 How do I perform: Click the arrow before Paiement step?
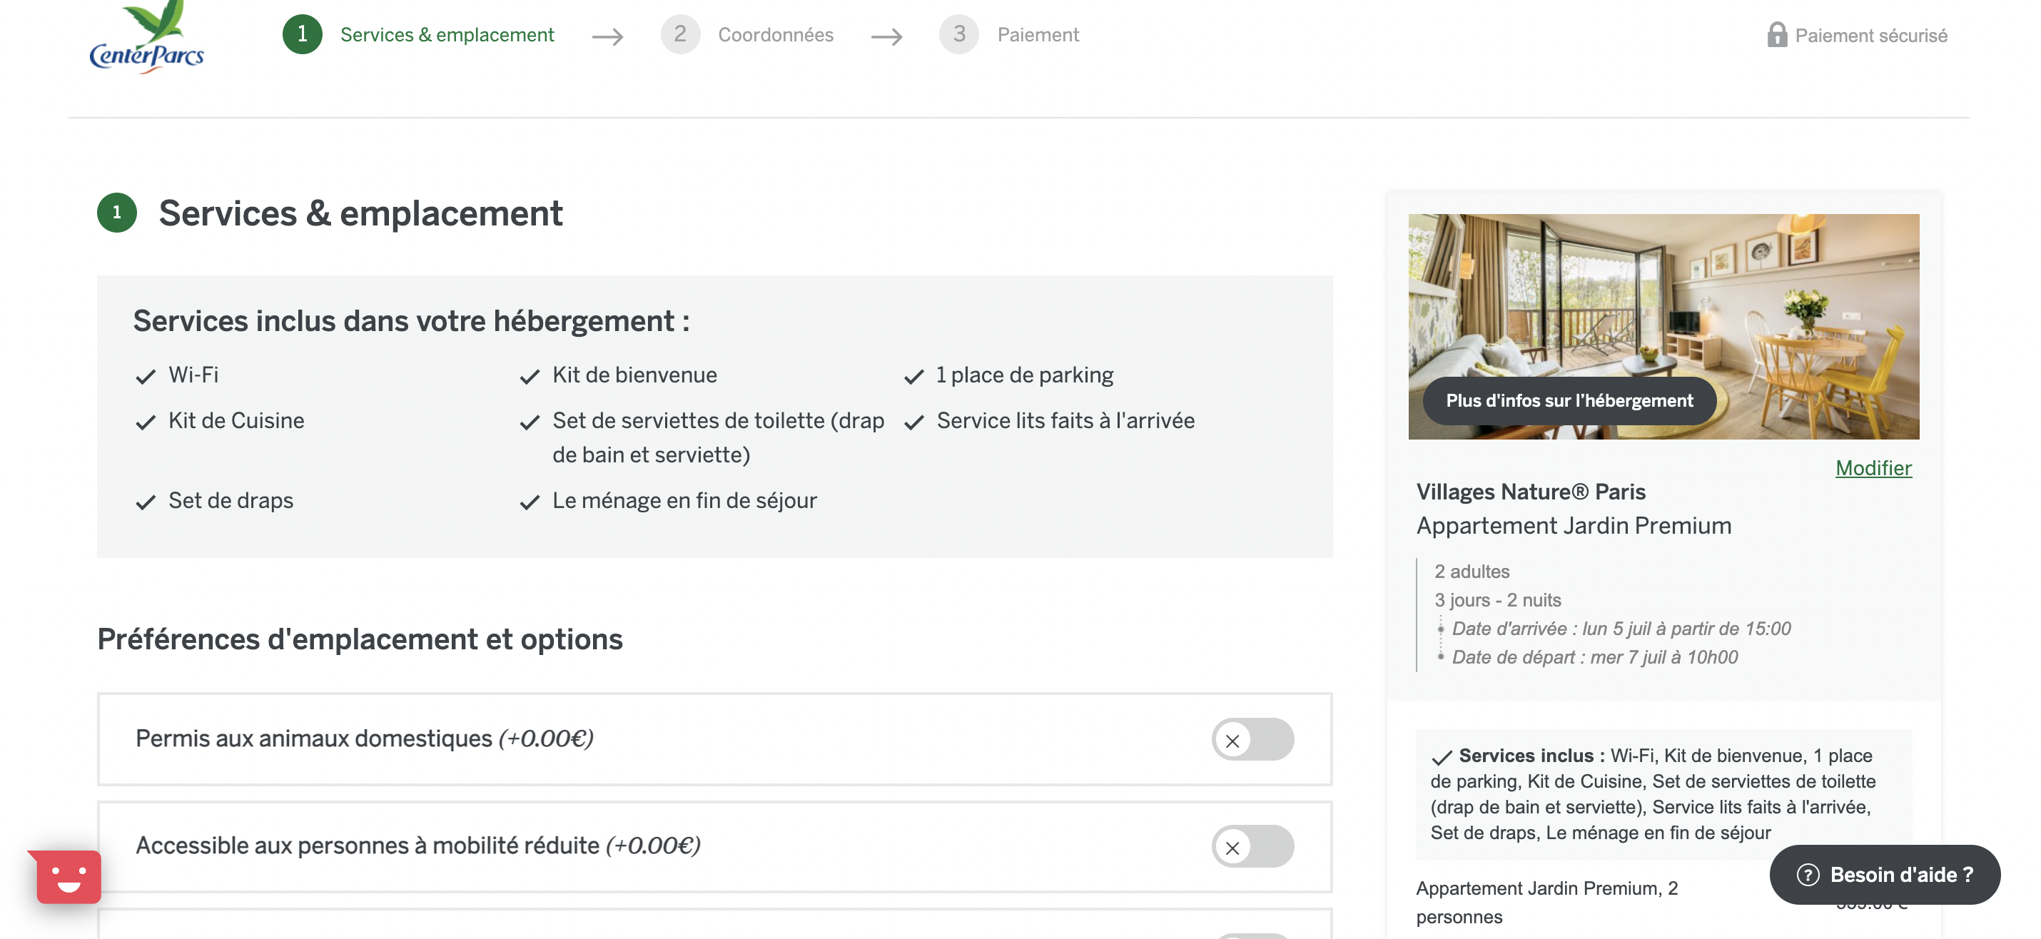[886, 36]
